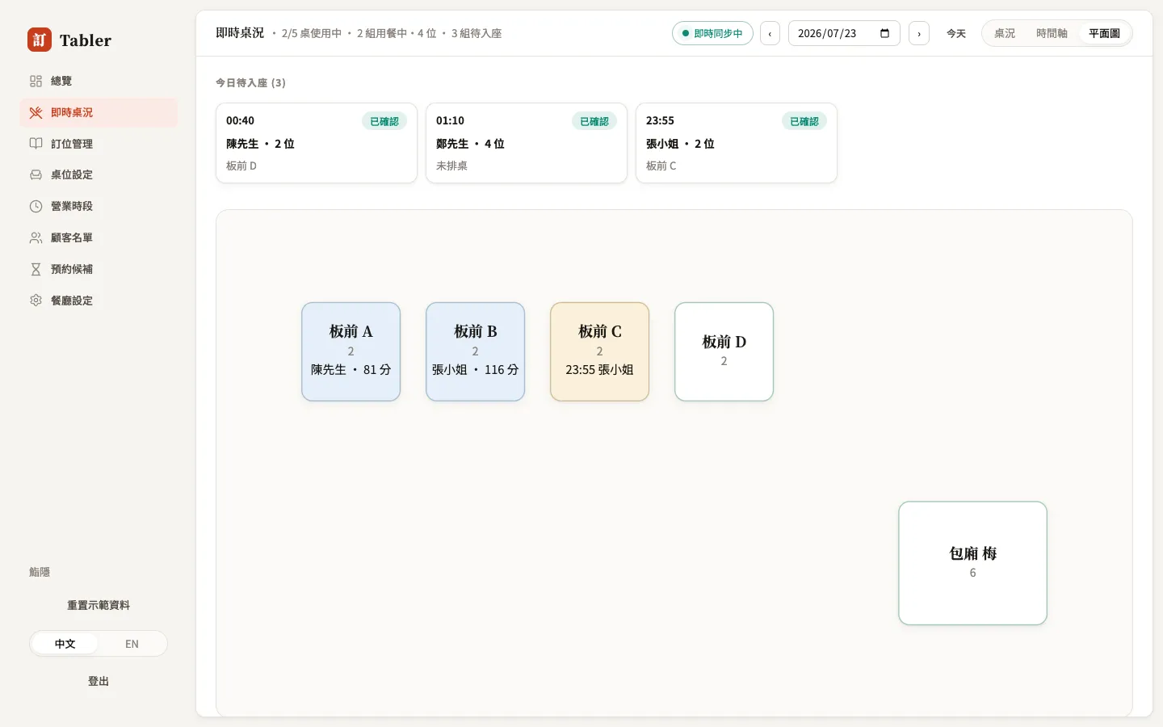
Task: Switch to the 桌況 view tab
Action: coord(1005,33)
